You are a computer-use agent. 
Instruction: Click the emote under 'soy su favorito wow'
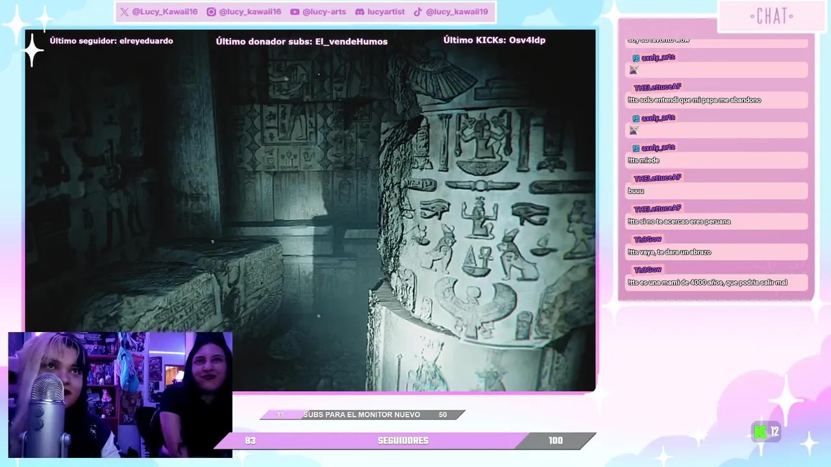click(634, 69)
